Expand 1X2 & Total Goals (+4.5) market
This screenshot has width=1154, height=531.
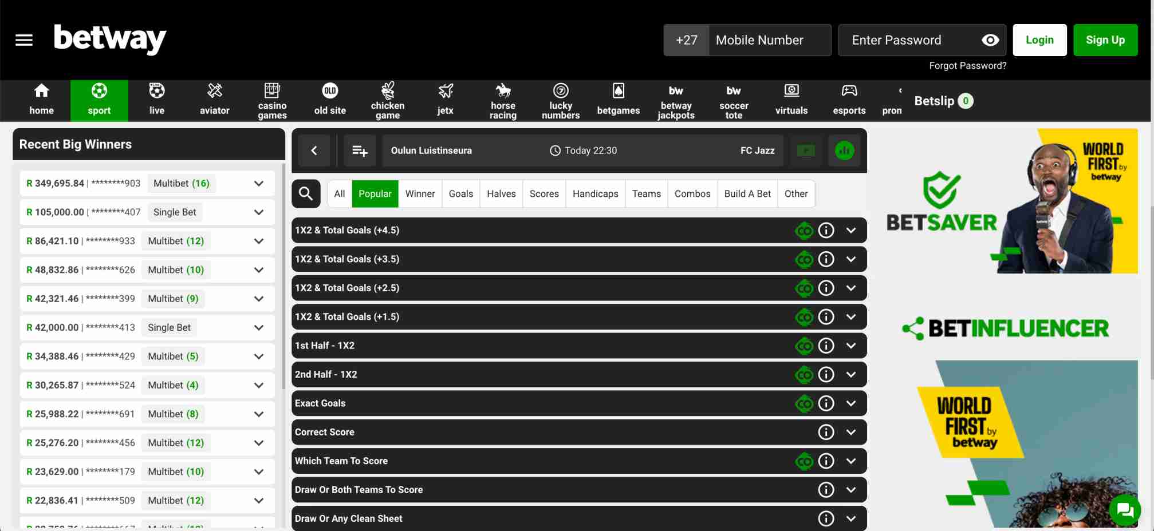click(851, 231)
